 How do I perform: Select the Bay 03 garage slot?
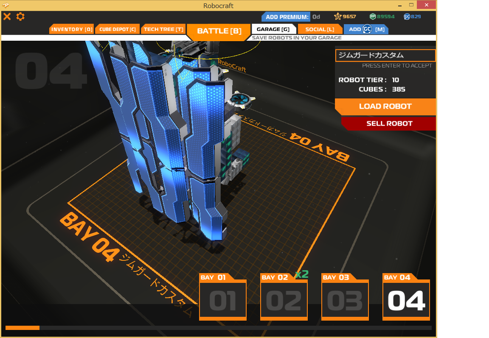pyautogui.click(x=345, y=297)
